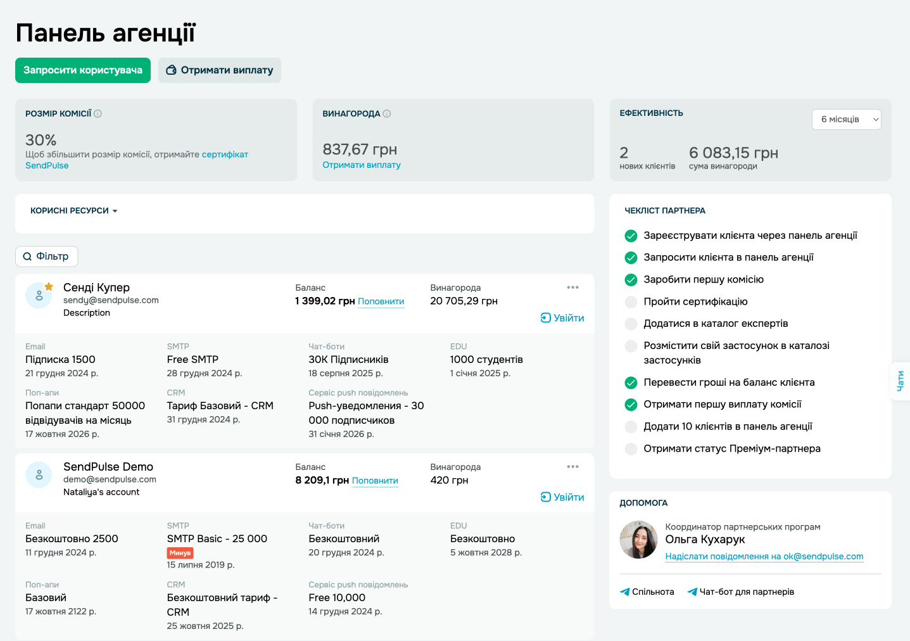Image resolution: width=910 pixels, height=641 pixels.
Task: Open Чат-бот для партнерів Telegram link
Action: pos(740,592)
